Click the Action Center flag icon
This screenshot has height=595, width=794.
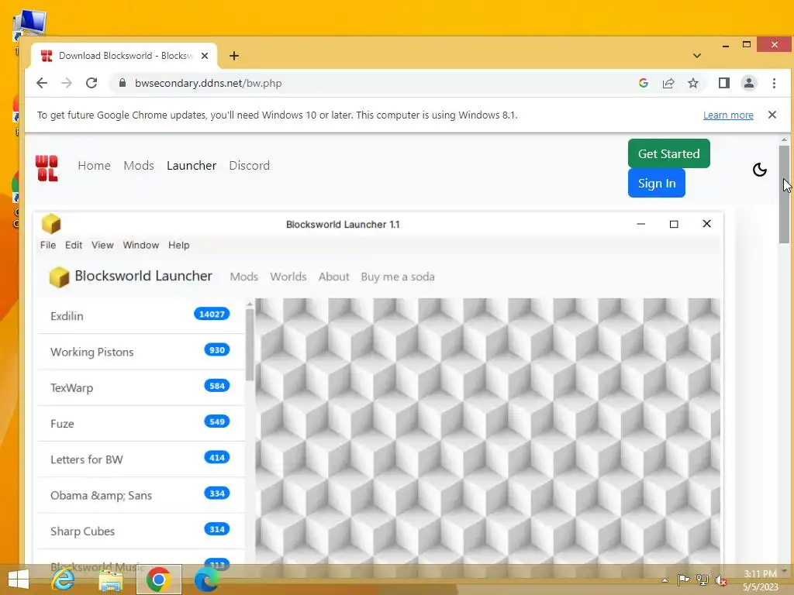pos(683,580)
